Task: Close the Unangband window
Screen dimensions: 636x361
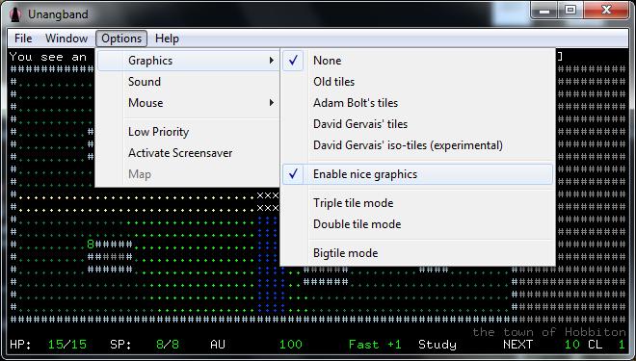Action: point(607,11)
